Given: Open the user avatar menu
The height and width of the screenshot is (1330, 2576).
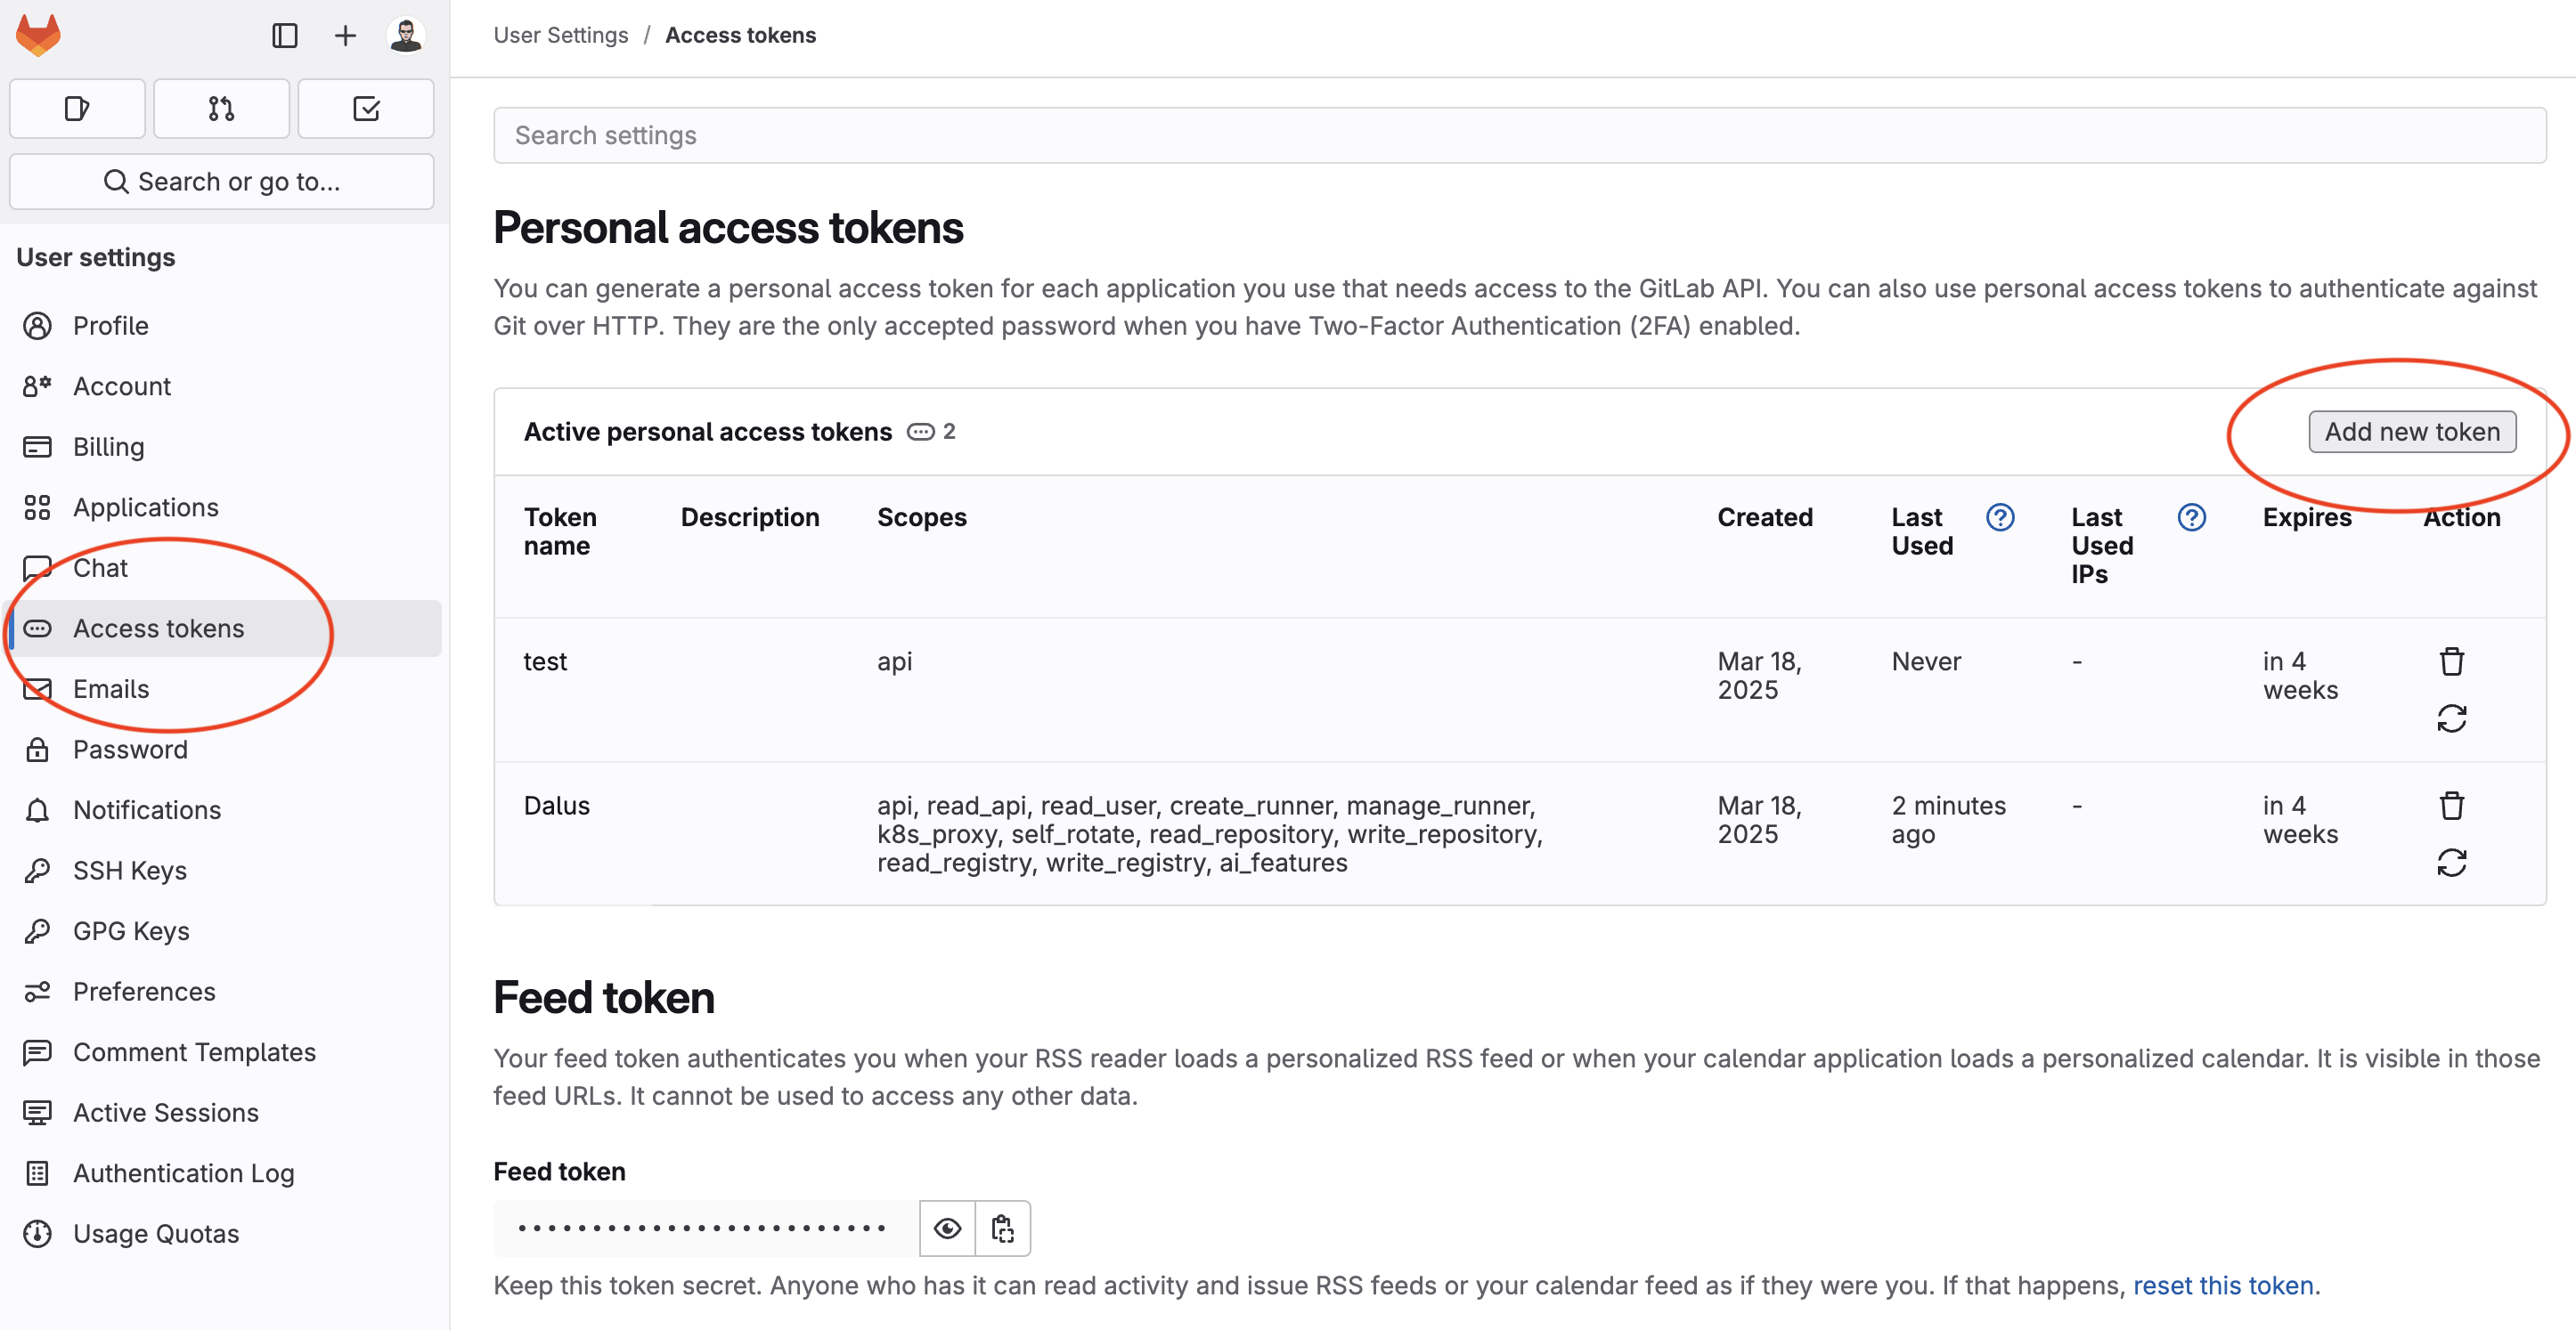Looking at the screenshot, I should click(406, 36).
